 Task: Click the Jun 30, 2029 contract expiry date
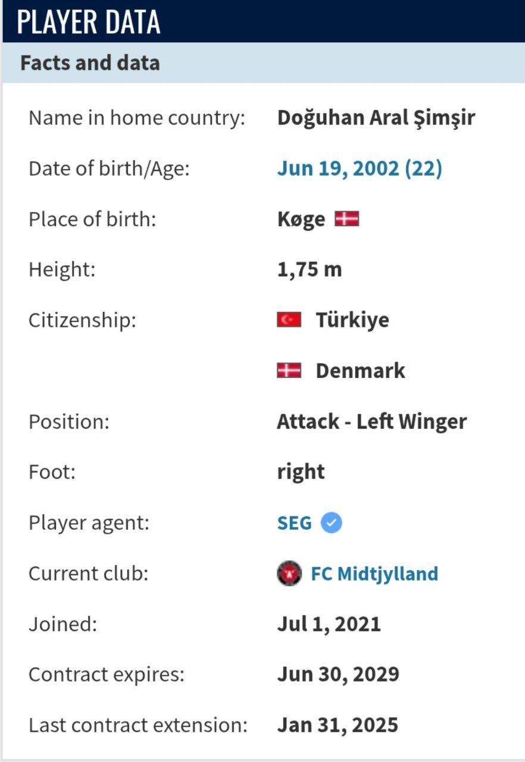(x=338, y=675)
